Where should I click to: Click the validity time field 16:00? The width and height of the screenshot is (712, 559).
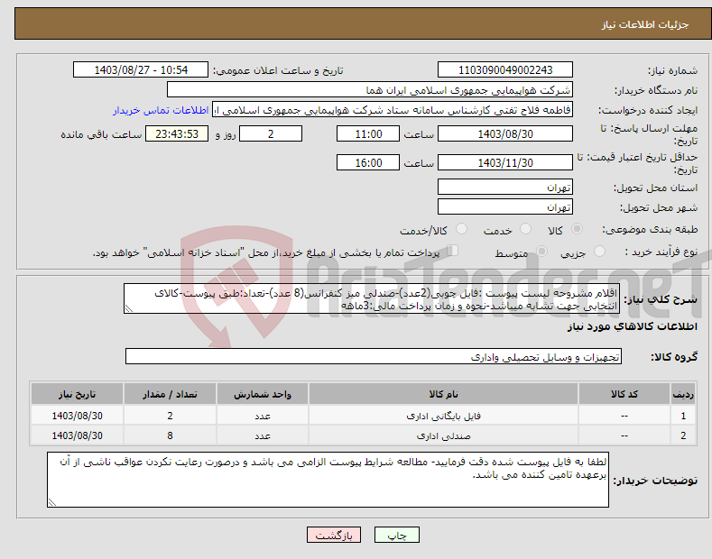368,162
